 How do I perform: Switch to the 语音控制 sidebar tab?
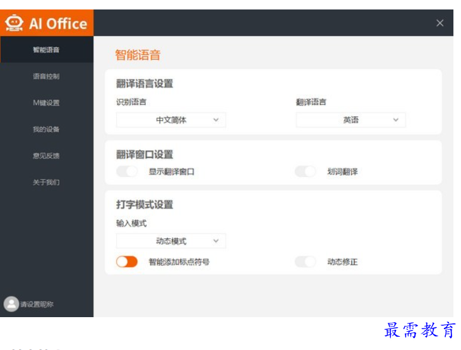point(47,76)
